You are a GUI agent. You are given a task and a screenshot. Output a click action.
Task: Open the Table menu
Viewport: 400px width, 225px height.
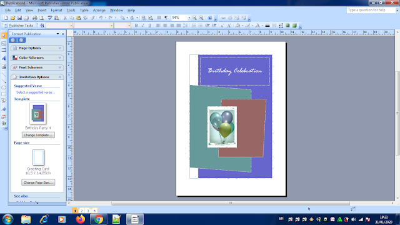pos(84,10)
